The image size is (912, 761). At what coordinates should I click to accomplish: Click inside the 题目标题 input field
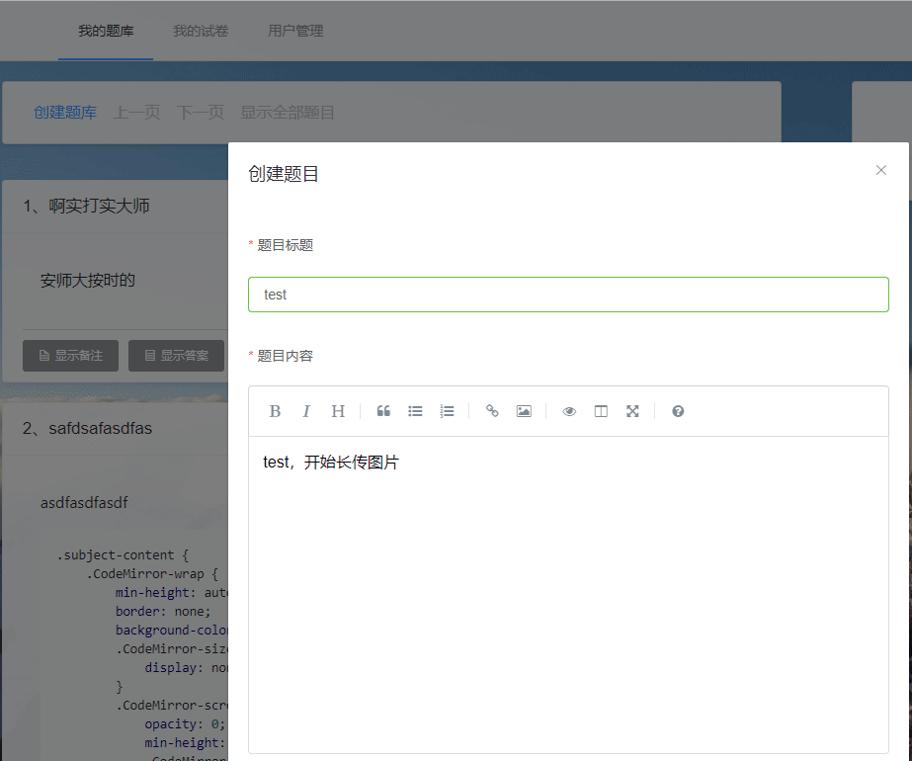pos(568,294)
